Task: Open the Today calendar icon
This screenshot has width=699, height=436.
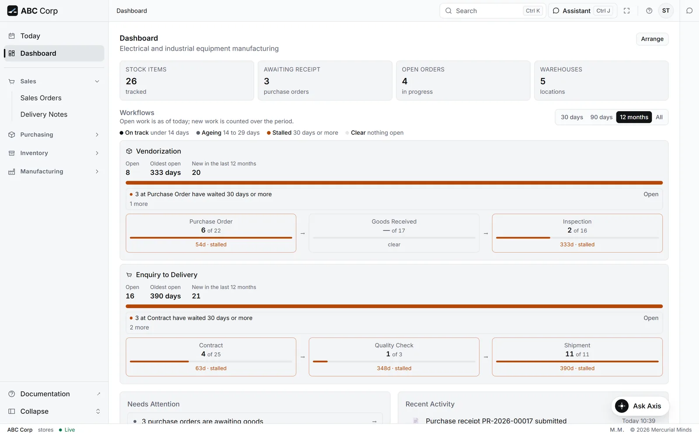Action: click(x=12, y=36)
